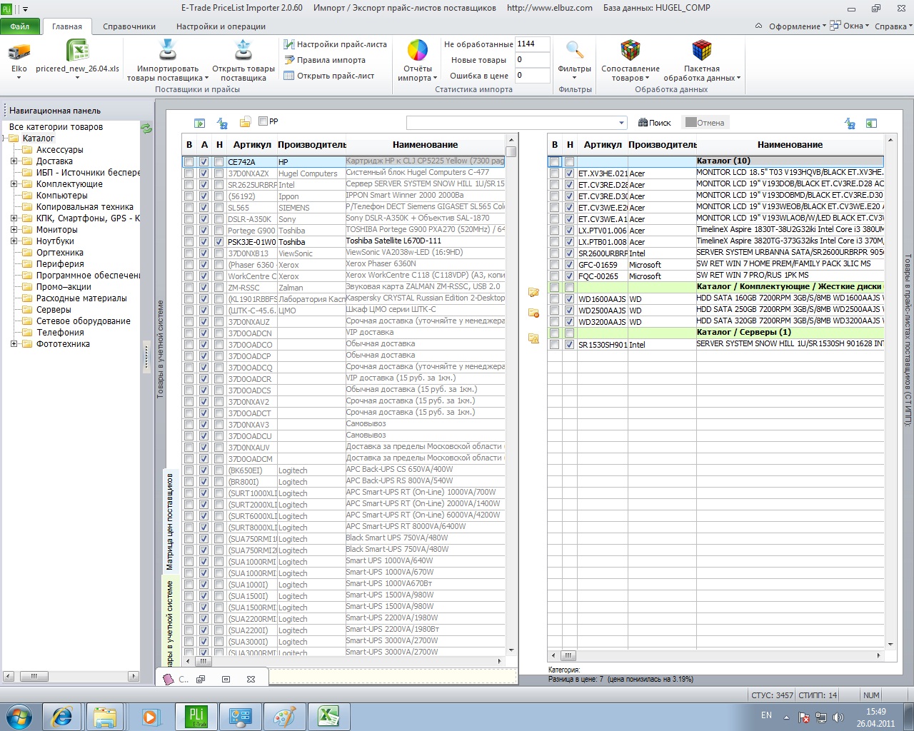Toggle А checkbox for ZM-RSSC Zalman row

point(204,288)
